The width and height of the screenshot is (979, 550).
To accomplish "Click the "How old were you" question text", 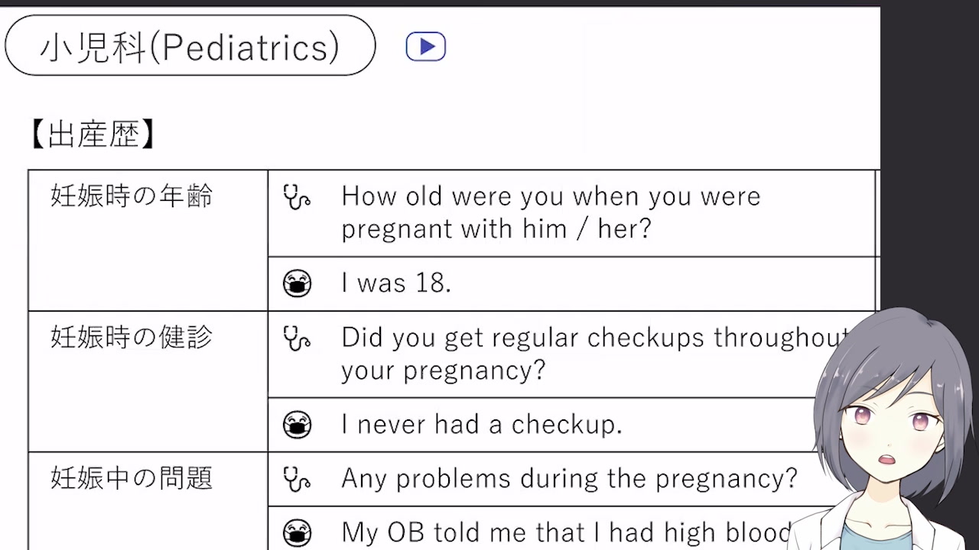I will click(550, 212).
